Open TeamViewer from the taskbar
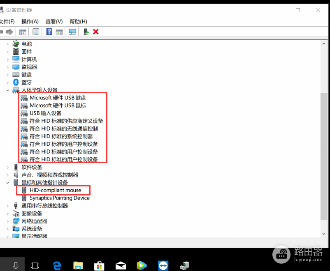330x271 pixels. 163,266
